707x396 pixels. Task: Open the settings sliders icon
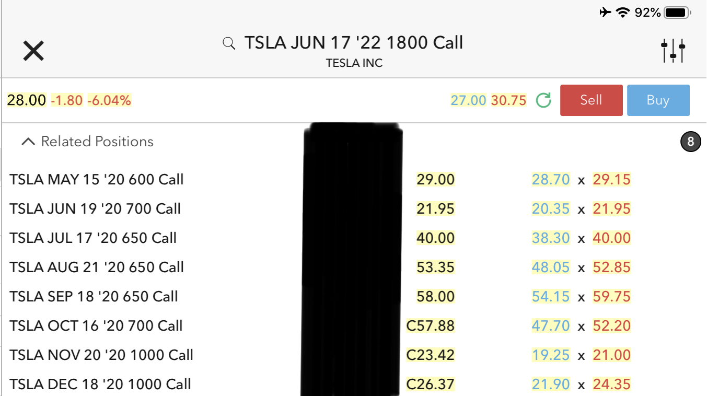pos(673,51)
